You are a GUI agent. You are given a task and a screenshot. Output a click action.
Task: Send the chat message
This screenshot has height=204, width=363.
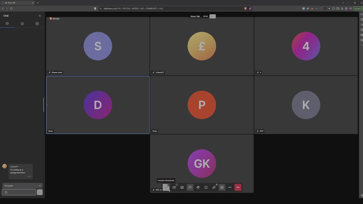[x=40, y=192]
